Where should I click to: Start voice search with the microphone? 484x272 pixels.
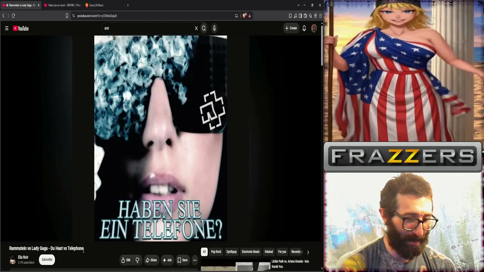[x=214, y=28]
